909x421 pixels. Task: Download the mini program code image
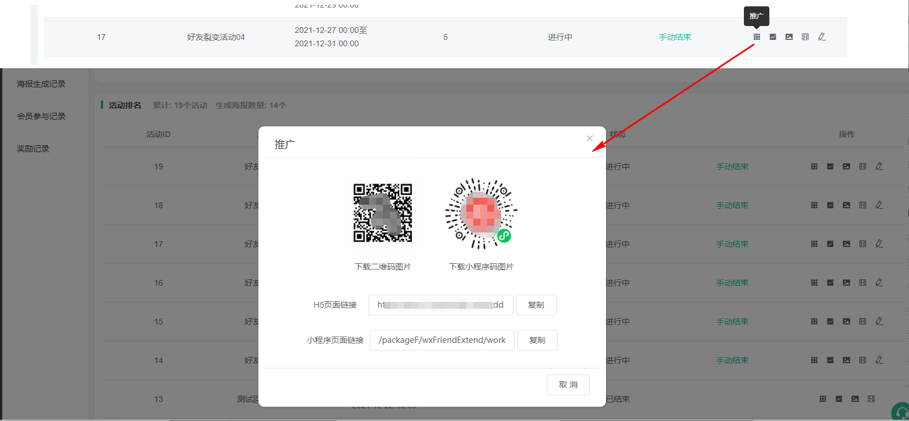pos(481,213)
